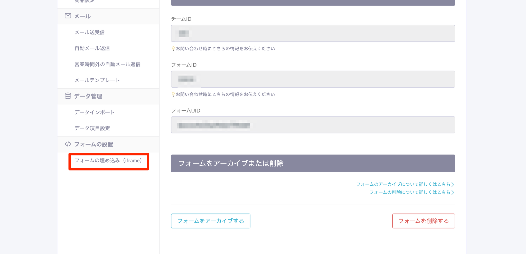Select 営業時間外の自動メール返信 menu item
Viewport: 526px width, 254px height.
pos(107,64)
